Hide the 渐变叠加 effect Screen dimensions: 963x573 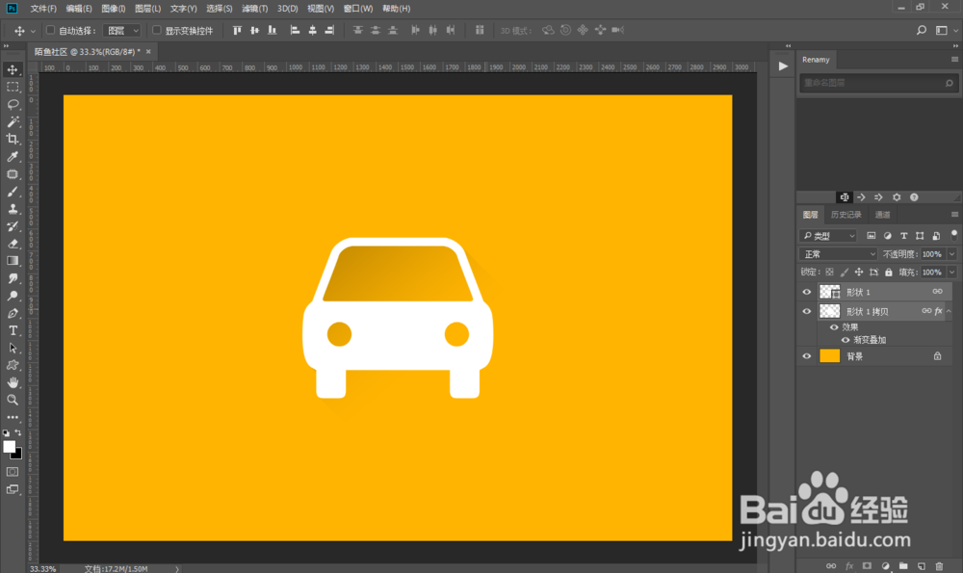click(846, 340)
